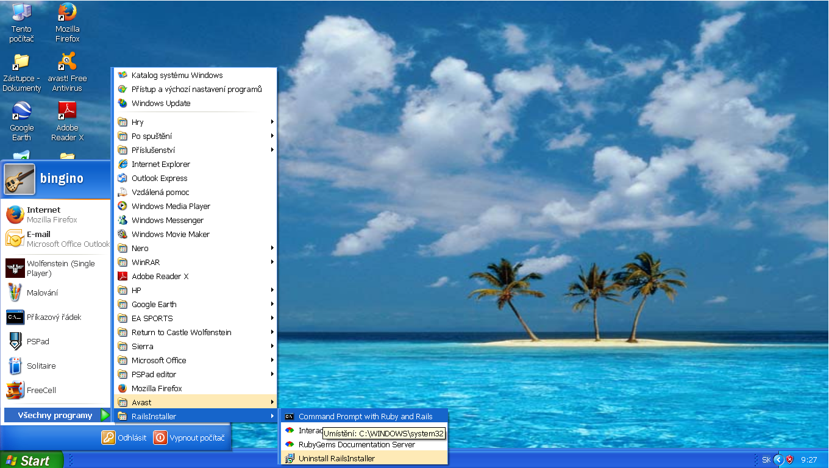
Task: Open Internet Explorer from the programs list
Action: [196, 164]
